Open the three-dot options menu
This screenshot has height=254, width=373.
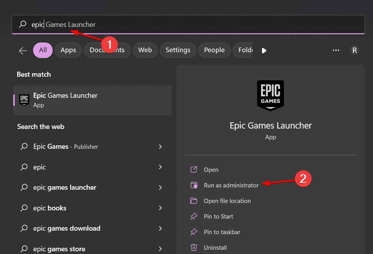[336, 50]
